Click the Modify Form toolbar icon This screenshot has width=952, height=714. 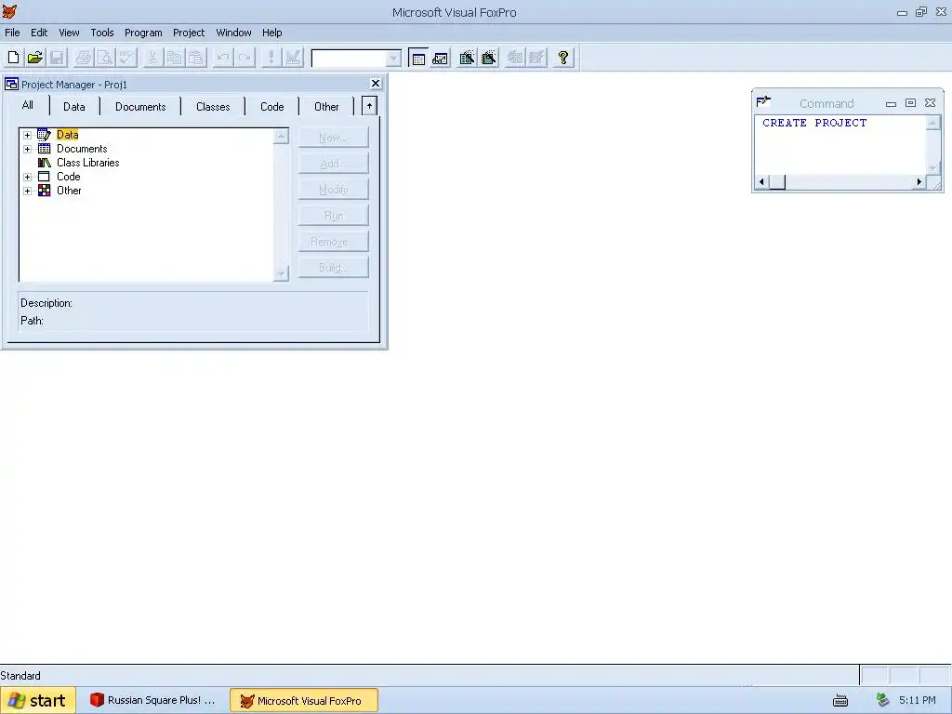coord(293,58)
